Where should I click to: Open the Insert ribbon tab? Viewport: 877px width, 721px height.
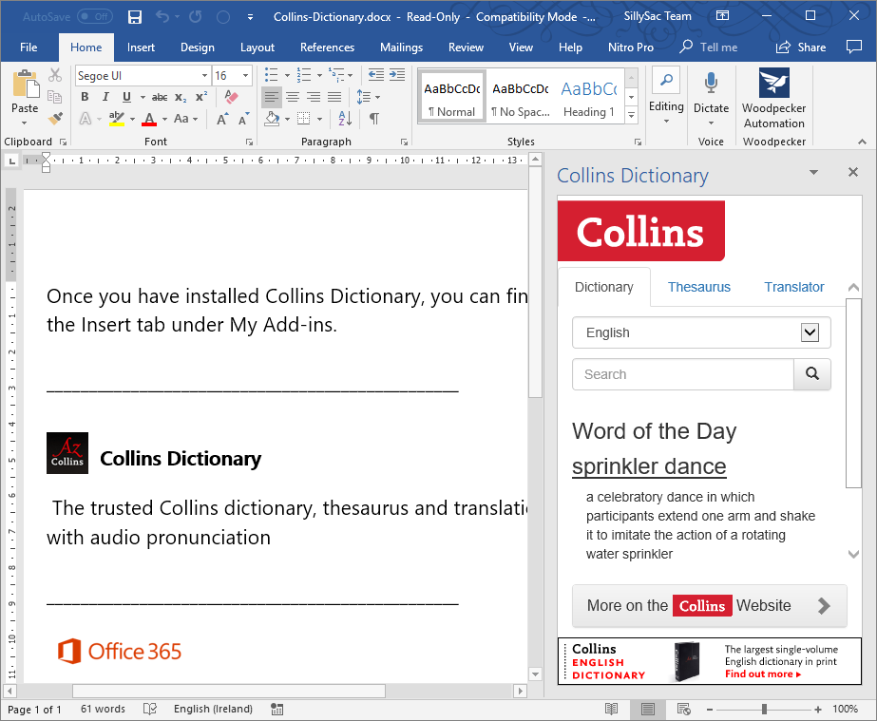[141, 47]
